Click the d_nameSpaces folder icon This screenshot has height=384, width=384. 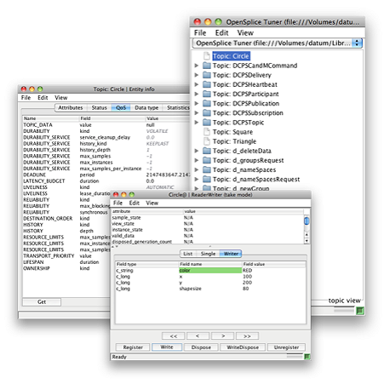click(207, 169)
